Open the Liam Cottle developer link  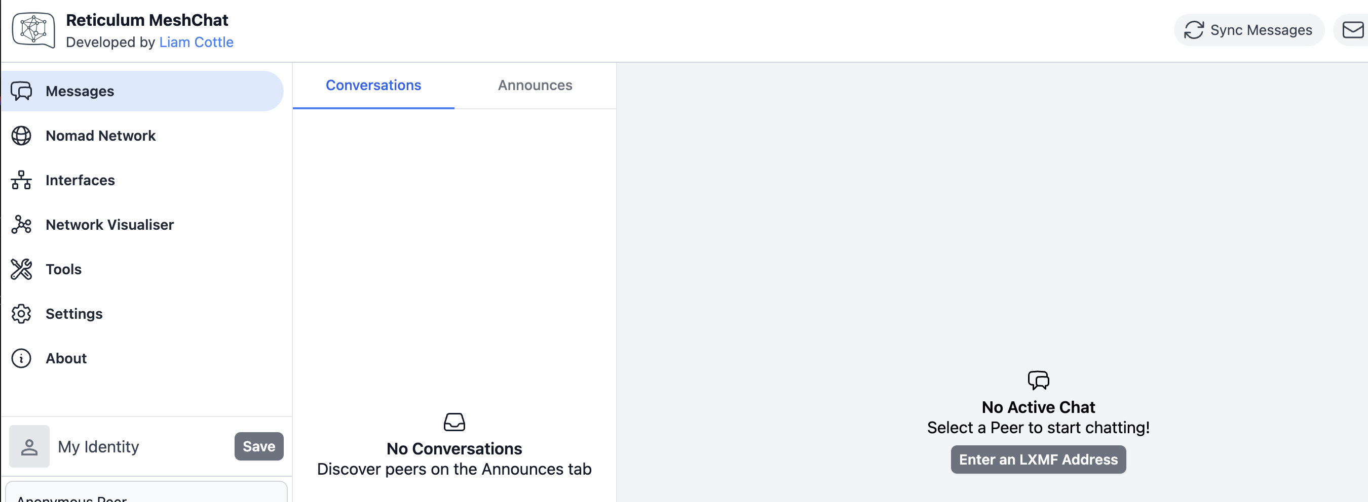(x=196, y=43)
